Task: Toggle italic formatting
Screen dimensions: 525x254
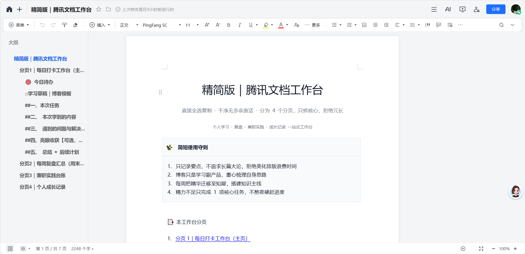Action: click(240, 25)
